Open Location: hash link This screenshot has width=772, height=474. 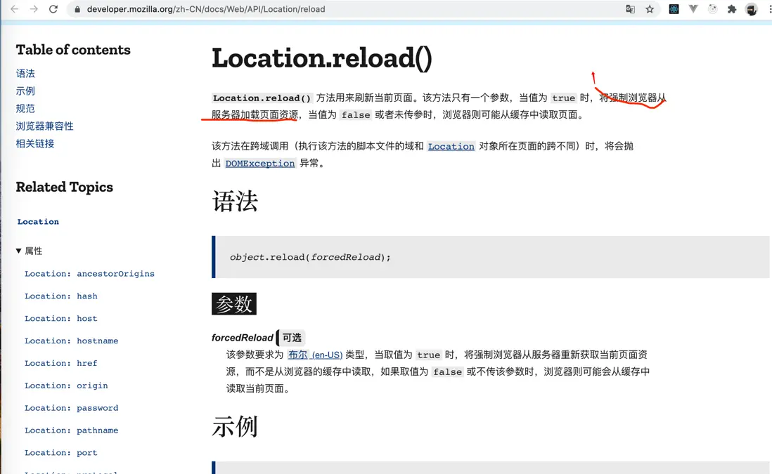(61, 296)
